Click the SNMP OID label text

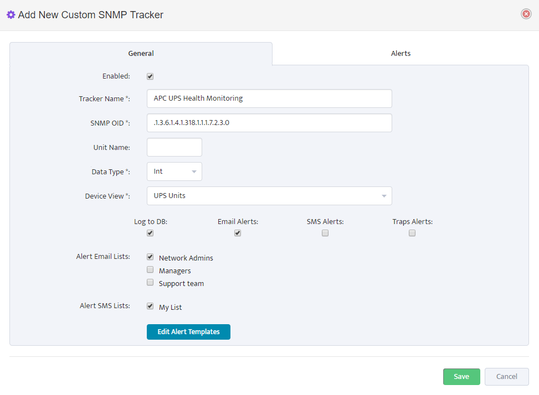coord(110,123)
